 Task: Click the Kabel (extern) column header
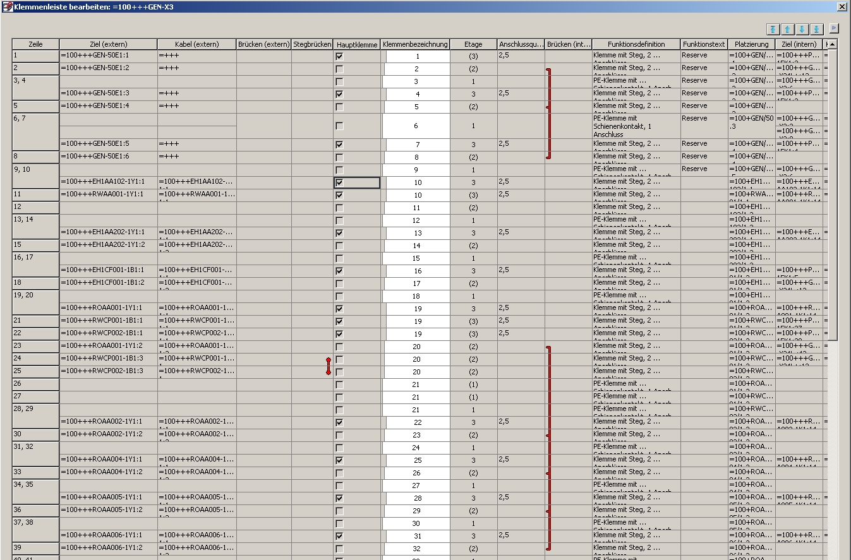(197, 44)
